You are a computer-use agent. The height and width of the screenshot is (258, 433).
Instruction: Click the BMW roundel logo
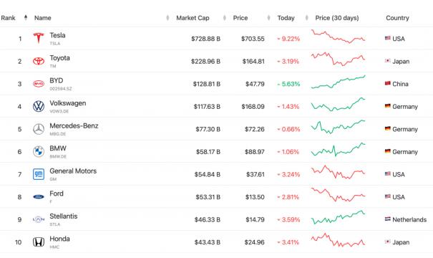(39, 151)
